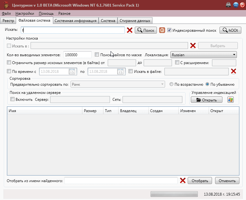
Task: Enable Искать в файле checkbox
Action: 130,71
